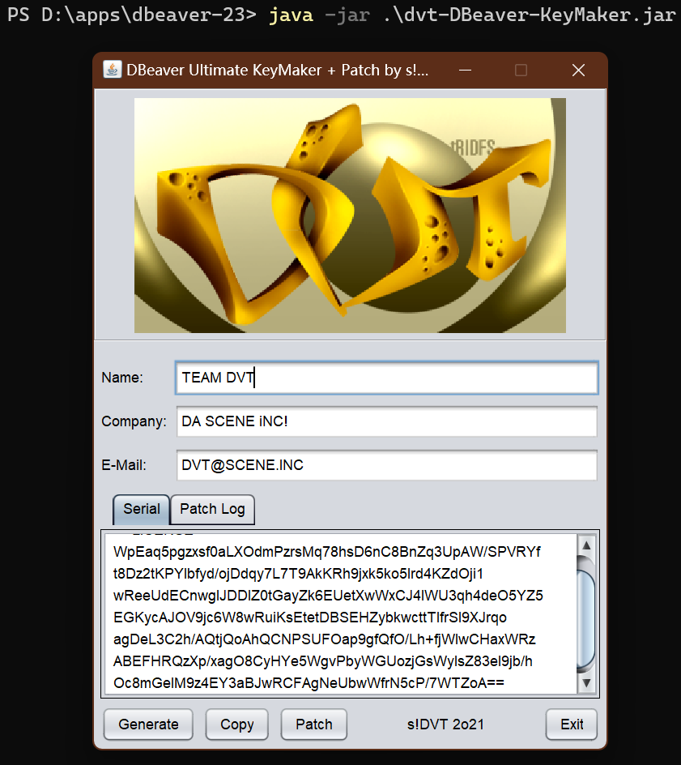Click the serial line starting with wReeUdECnwgIJDDIZ0t
Image resolution: width=681 pixels, height=765 pixels.
[x=328, y=596]
